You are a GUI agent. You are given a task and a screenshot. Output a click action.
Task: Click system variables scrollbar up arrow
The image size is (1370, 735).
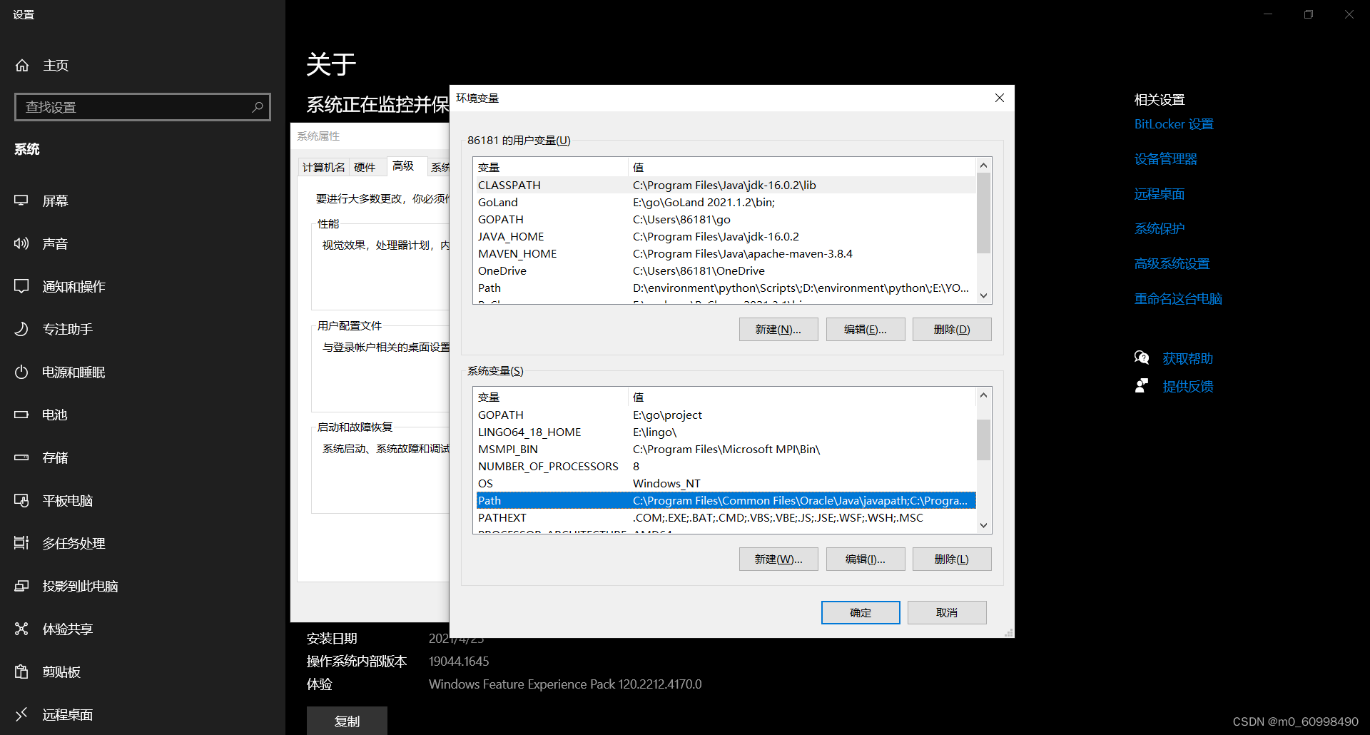[983, 395]
